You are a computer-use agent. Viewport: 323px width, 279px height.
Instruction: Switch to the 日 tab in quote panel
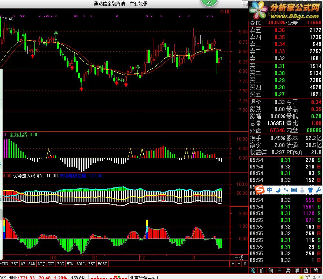(x=280, y=270)
